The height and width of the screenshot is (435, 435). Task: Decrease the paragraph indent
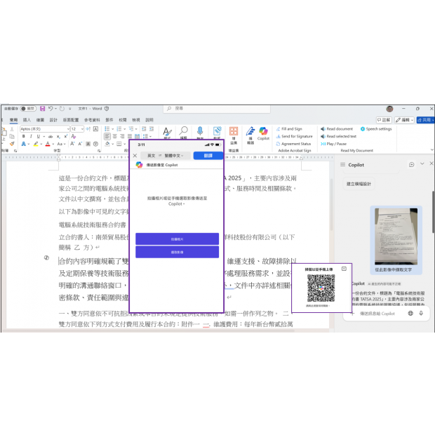(144, 128)
